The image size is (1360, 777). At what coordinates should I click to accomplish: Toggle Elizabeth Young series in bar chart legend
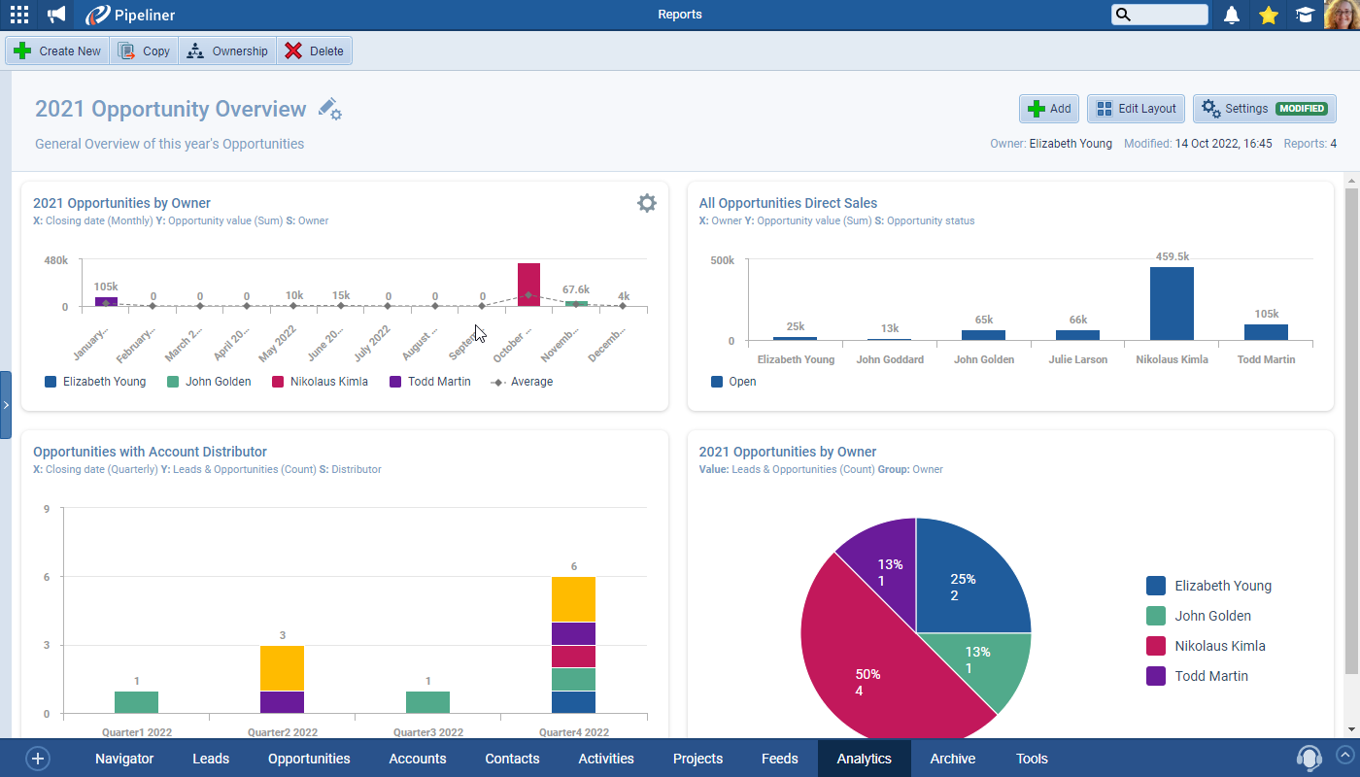pos(95,382)
